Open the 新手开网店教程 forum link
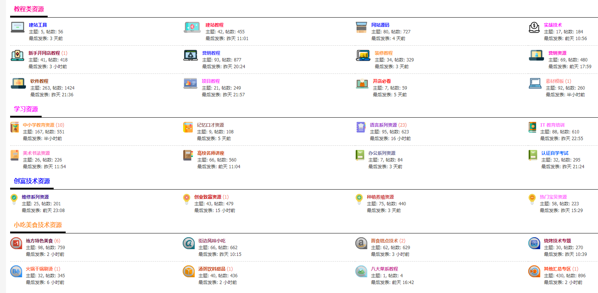The height and width of the screenshot is (293, 598). (44, 53)
